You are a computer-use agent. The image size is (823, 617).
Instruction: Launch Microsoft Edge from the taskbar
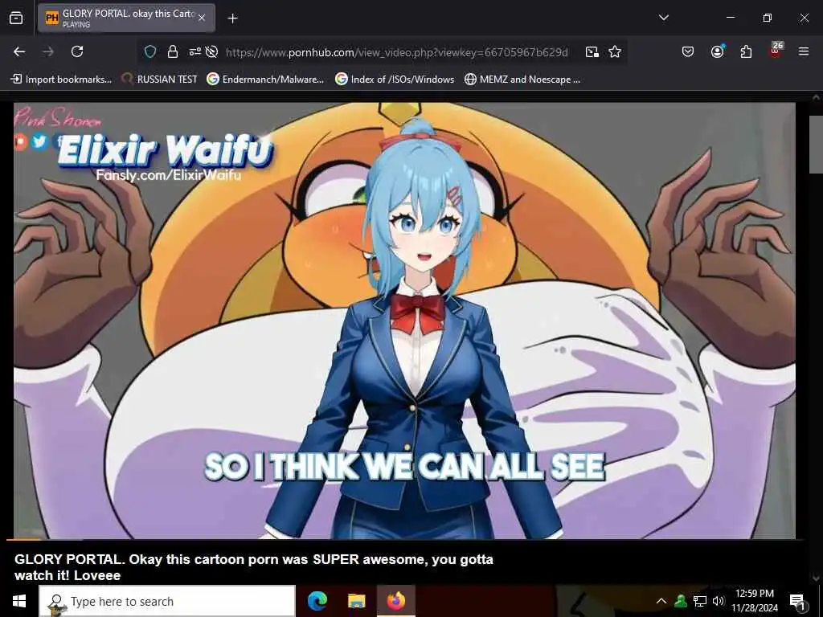(x=317, y=601)
